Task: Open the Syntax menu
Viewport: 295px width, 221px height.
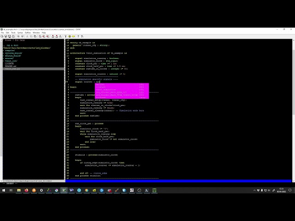Action: pos(20,33)
